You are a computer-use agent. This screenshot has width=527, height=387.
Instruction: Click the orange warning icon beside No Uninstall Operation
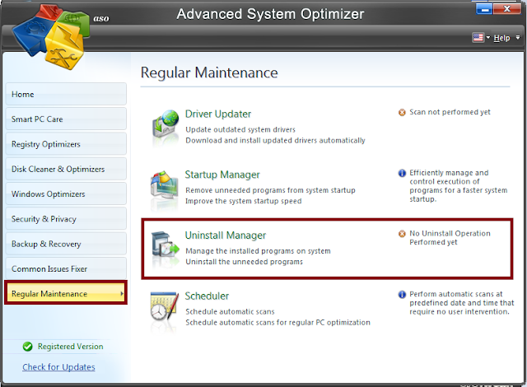coord(402,234)
